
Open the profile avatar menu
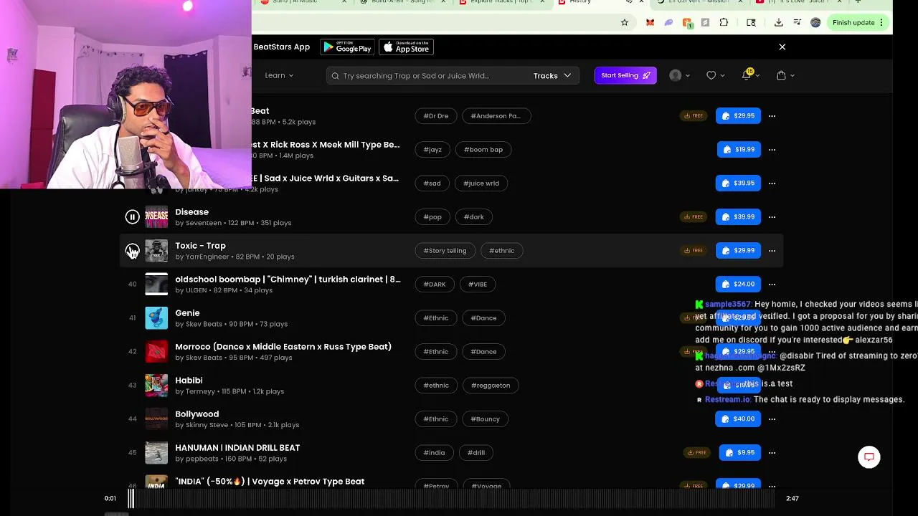679,75
